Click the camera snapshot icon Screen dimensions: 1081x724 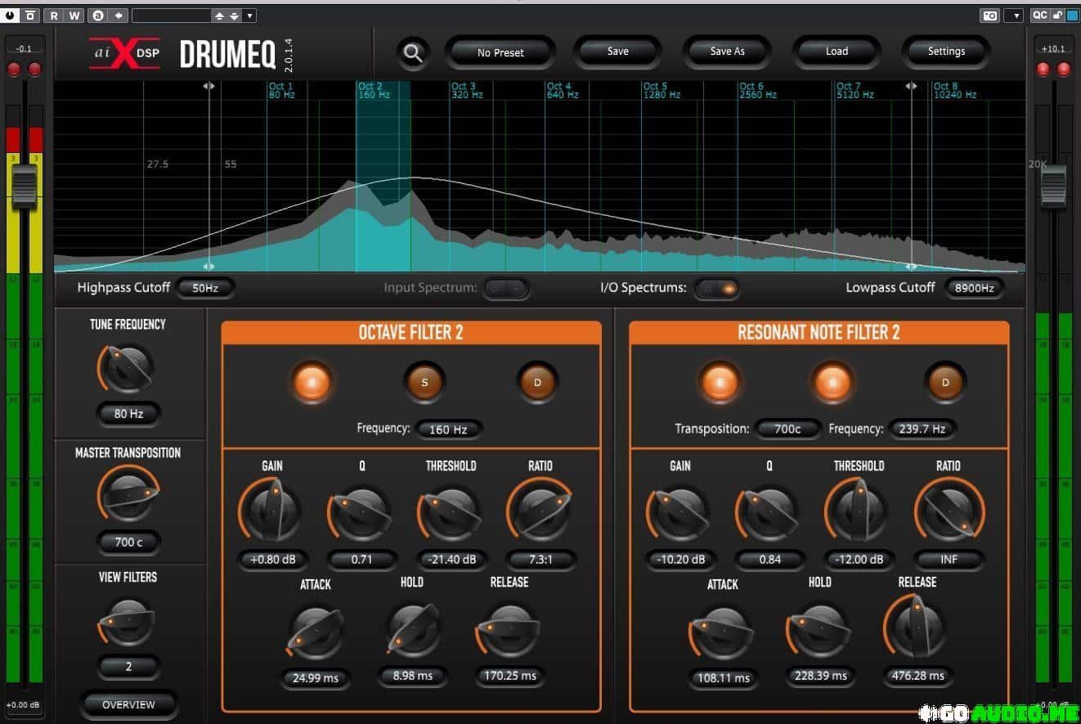[x=990, y=16]
